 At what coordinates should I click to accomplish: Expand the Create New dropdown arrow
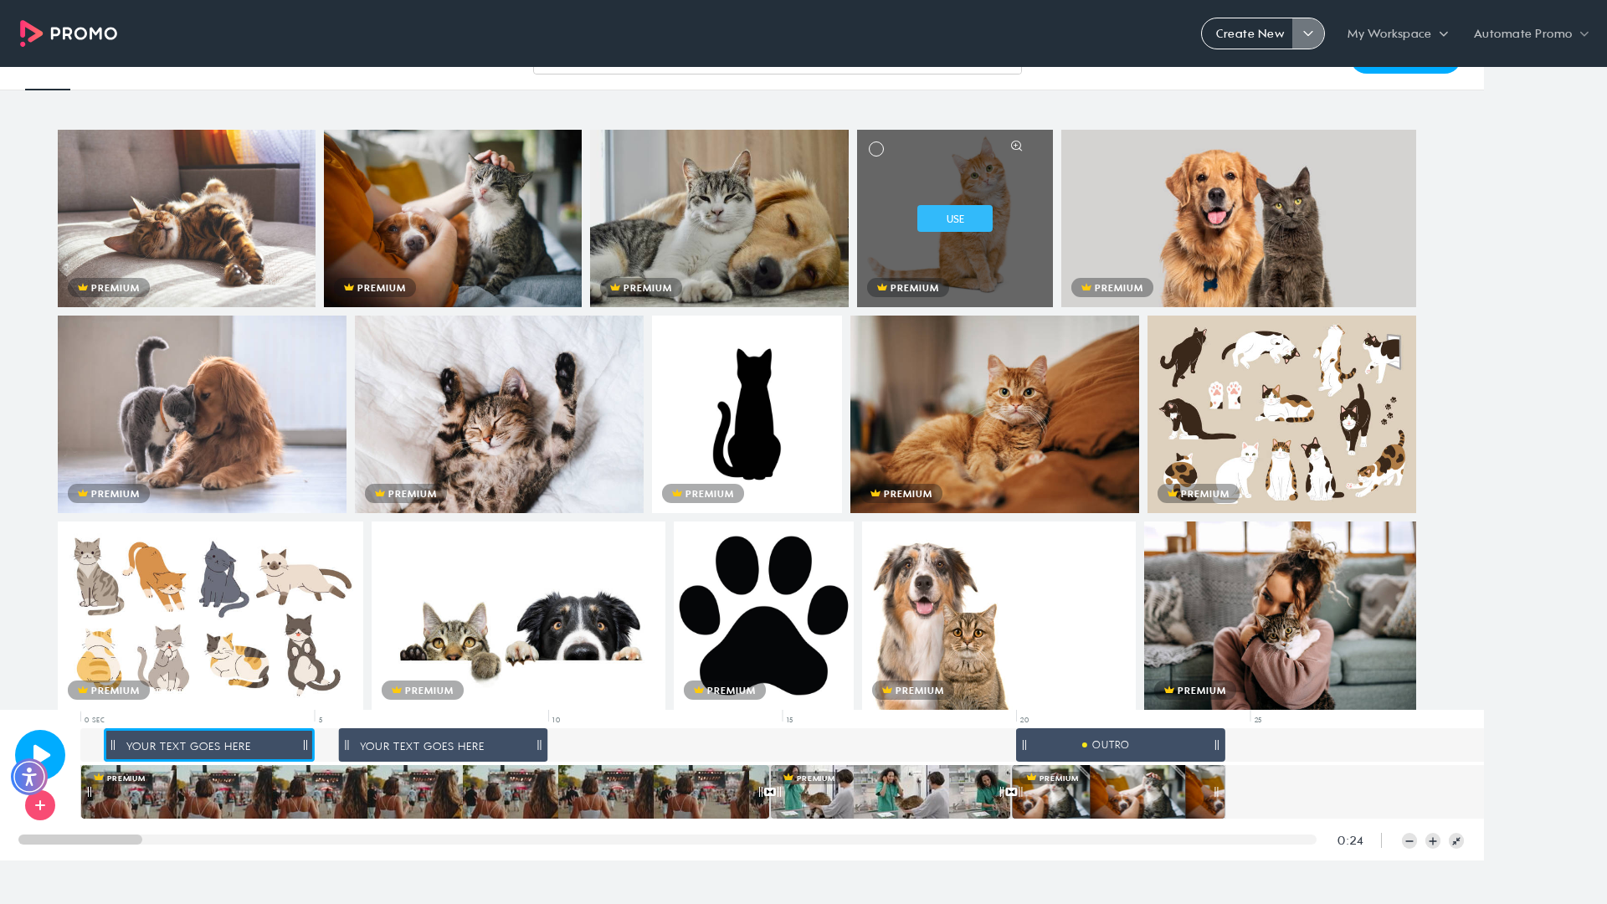(x=1308, y=33)
